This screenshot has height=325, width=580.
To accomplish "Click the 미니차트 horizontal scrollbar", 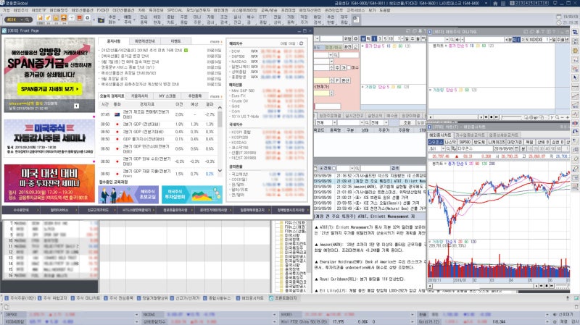I will (x=453, y=117).
